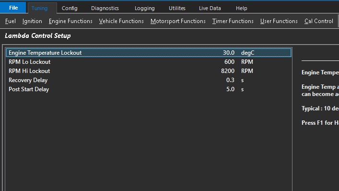The height and width of the screenshot is (191, 339).
Task: Open the Diagnostics tab
Action: coord(105,8)
